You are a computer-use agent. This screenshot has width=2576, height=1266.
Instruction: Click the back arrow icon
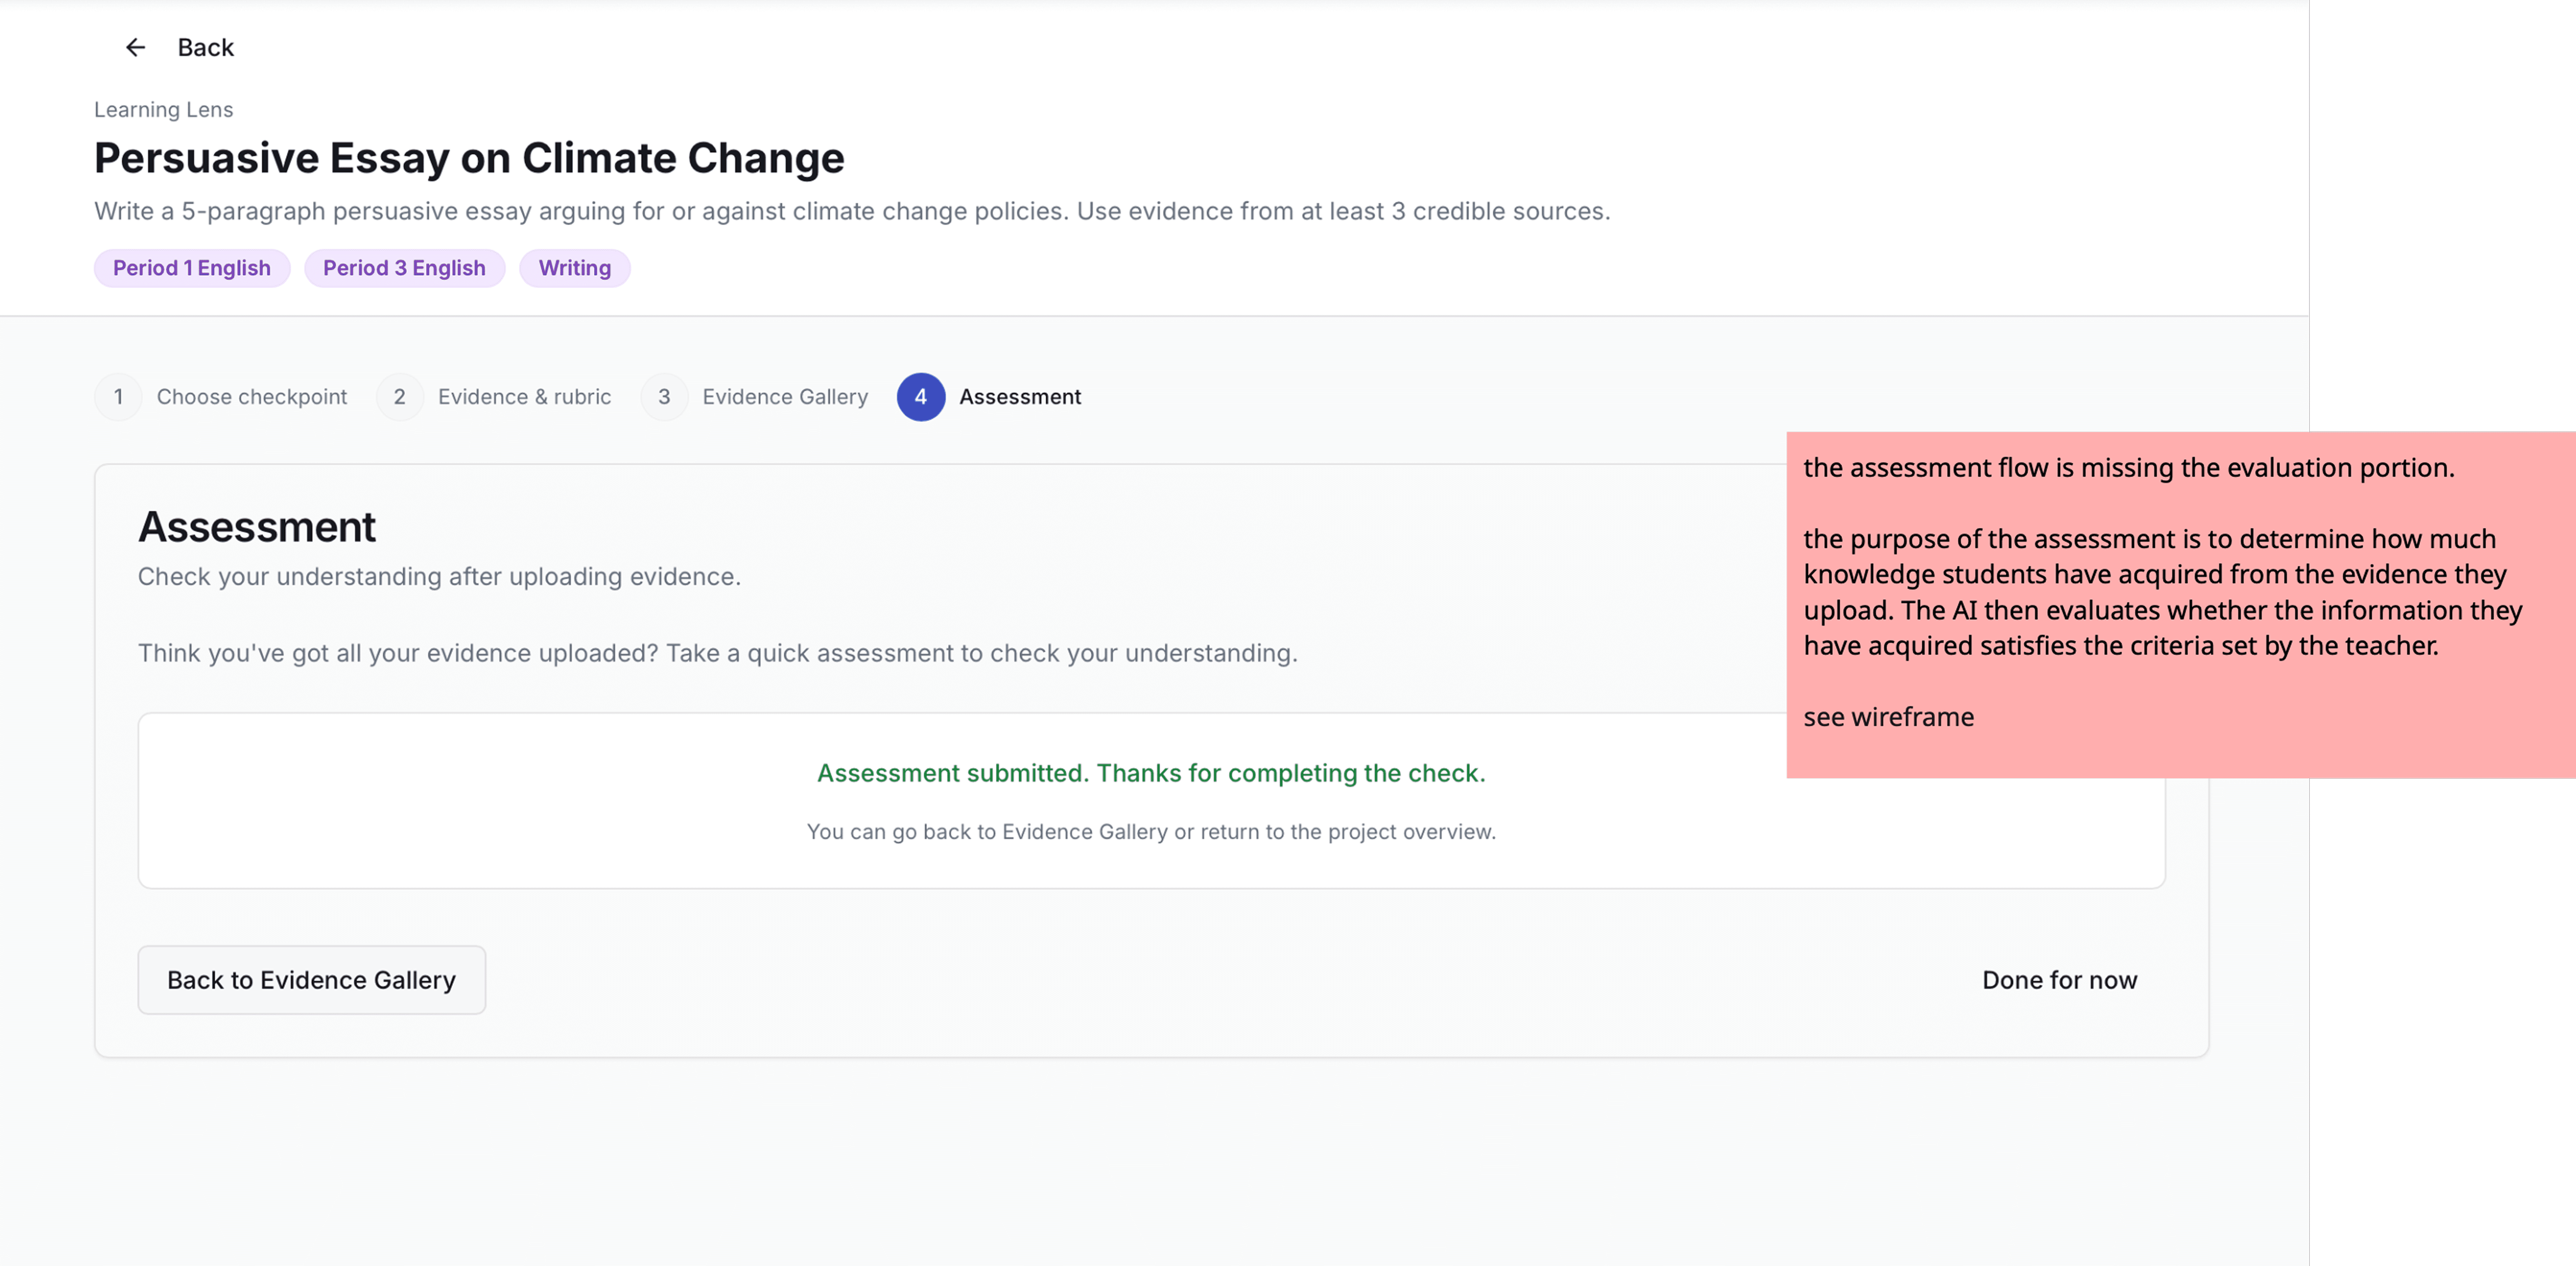[135, 47]
